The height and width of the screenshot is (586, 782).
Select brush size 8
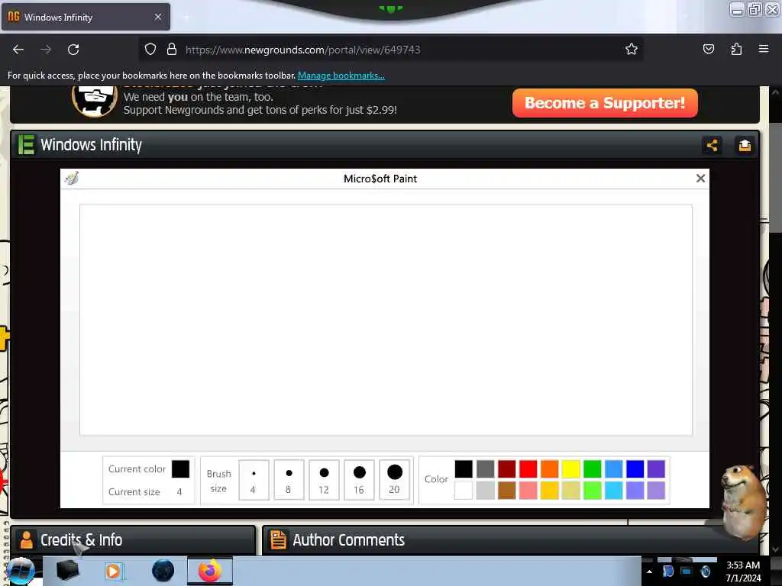point(289,479)
